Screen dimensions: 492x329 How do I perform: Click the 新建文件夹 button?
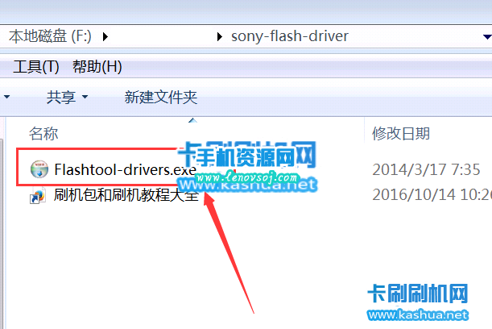pos(161,97)
